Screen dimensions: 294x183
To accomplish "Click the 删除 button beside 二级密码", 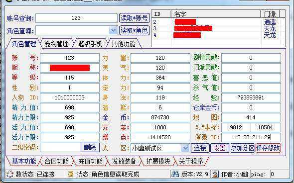I will (90, 148).
